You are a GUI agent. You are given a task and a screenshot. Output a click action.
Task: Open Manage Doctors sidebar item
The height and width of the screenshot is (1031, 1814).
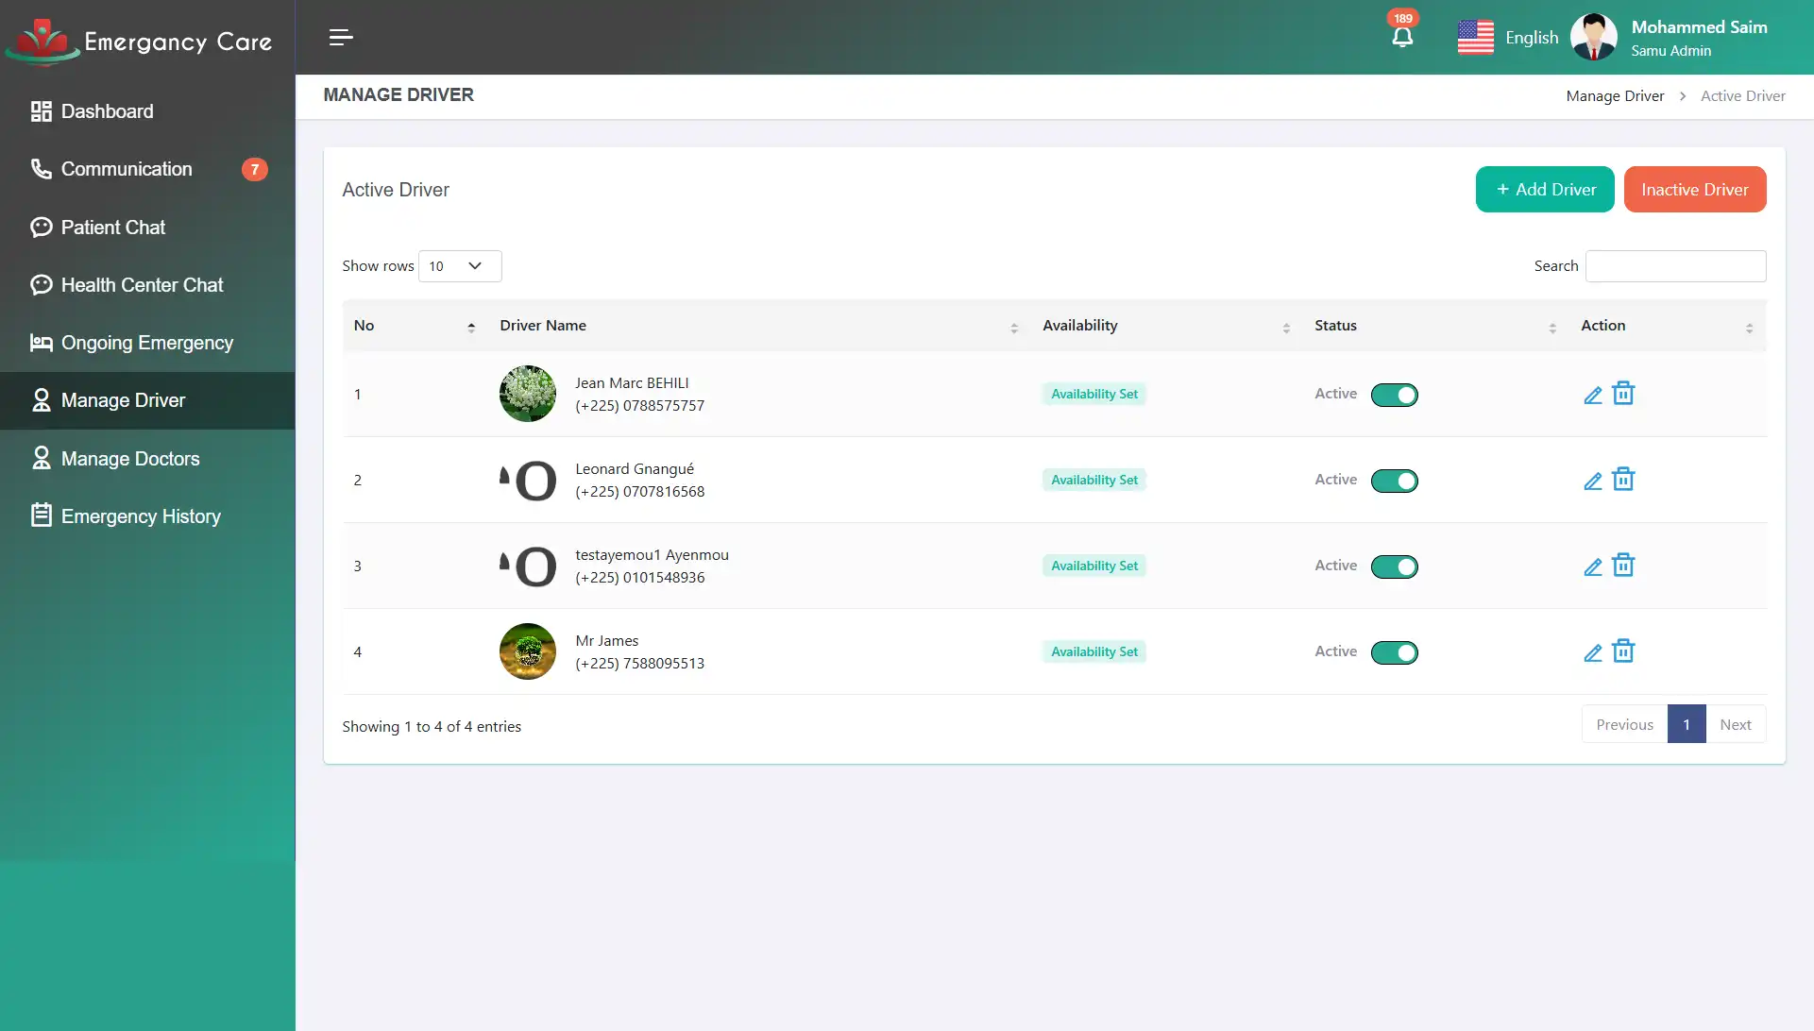(x=131, y=458)
